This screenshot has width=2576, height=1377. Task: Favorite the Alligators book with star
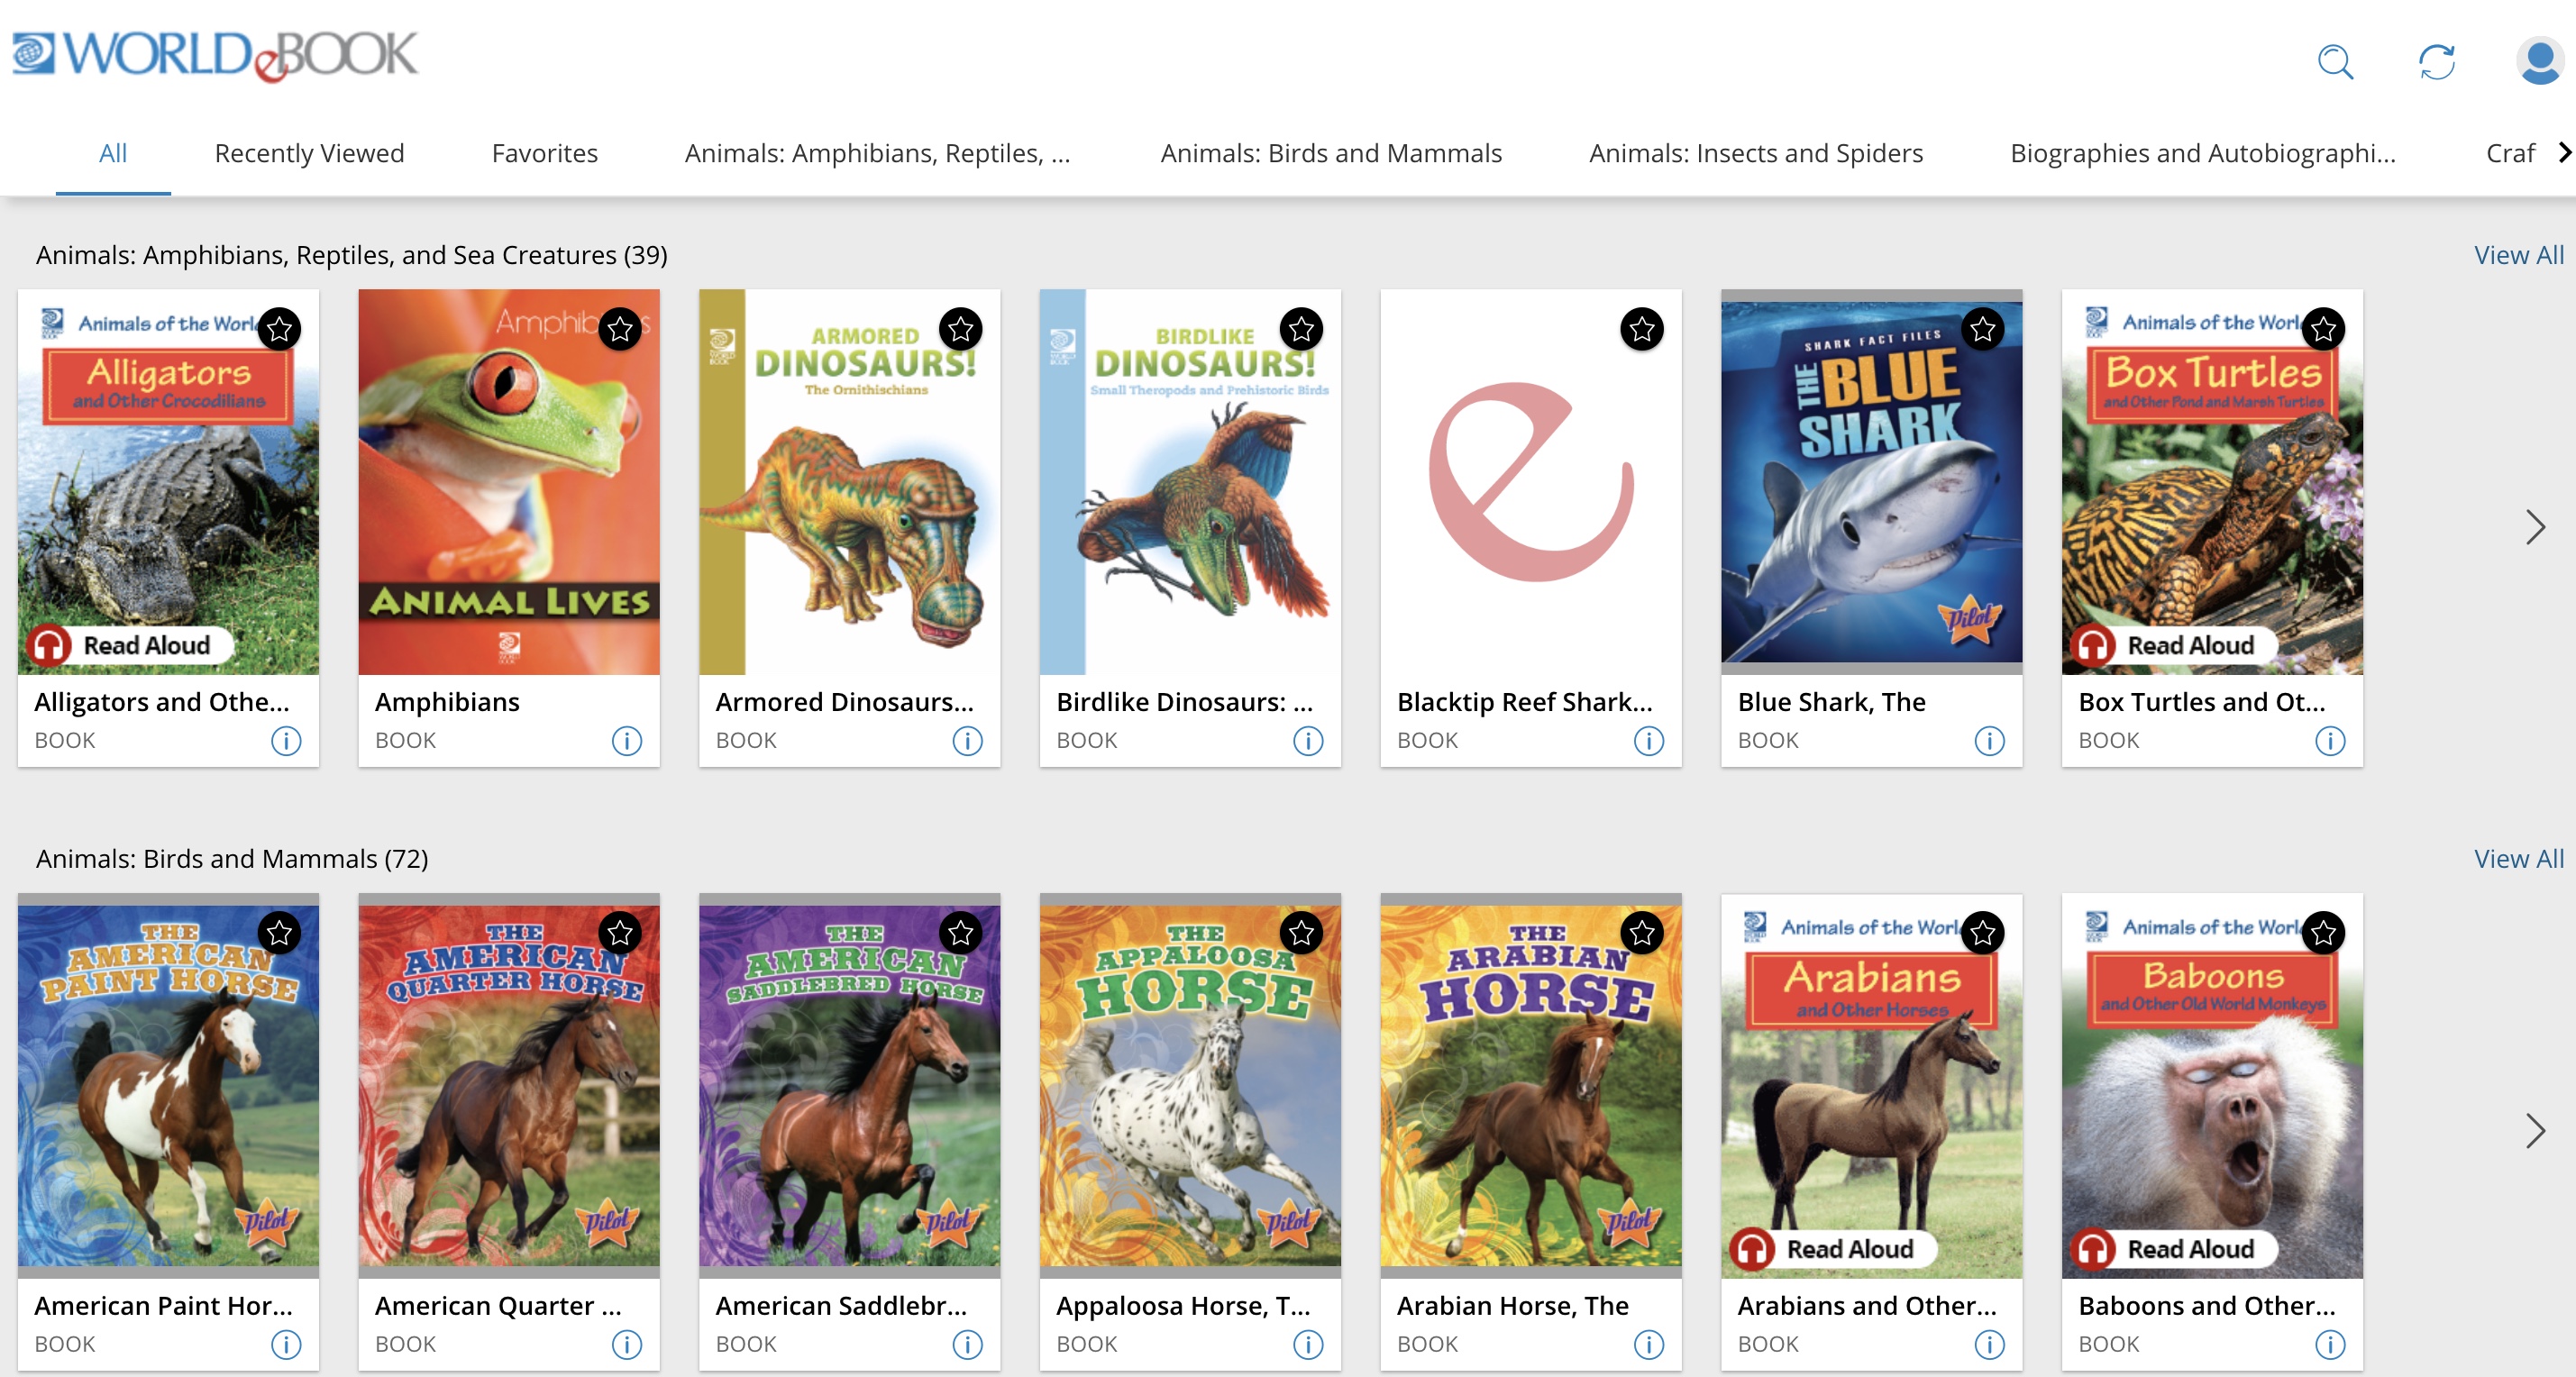(x=279, y=328)
